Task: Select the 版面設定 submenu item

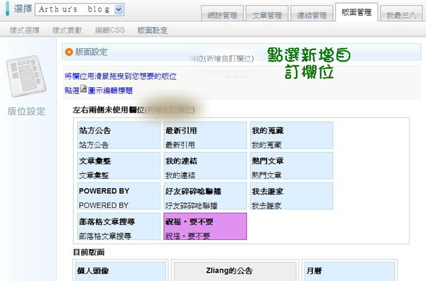Action: 152,30
